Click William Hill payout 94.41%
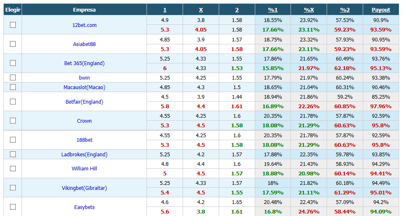Image resolution: width=403 pixels, height=216 pixels. [381, 174]
